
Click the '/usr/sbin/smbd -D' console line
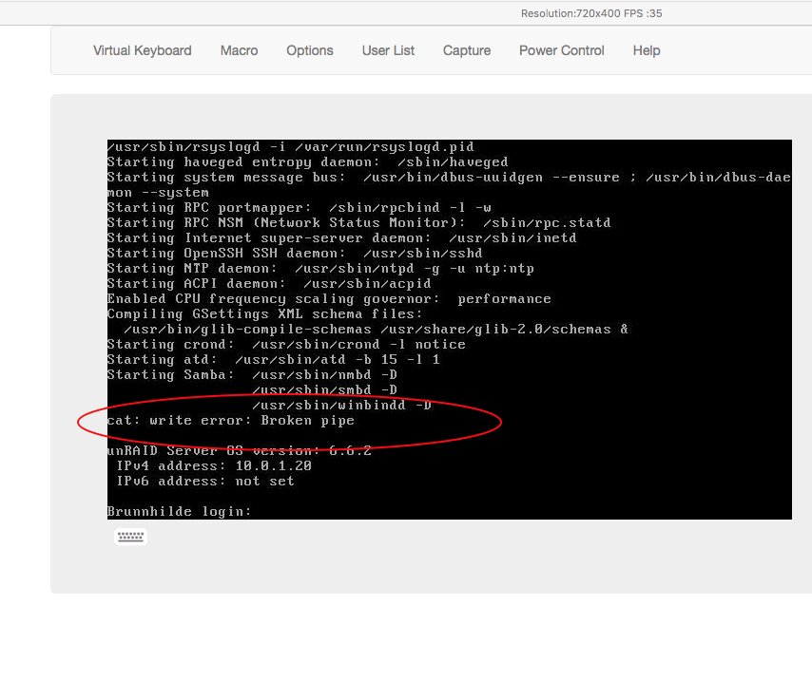point(324,389)
